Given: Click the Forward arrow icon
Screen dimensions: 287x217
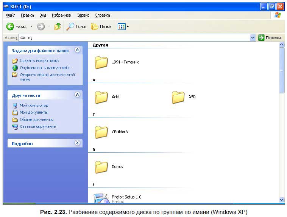Looking at the screenshot, I should [41, 26].
